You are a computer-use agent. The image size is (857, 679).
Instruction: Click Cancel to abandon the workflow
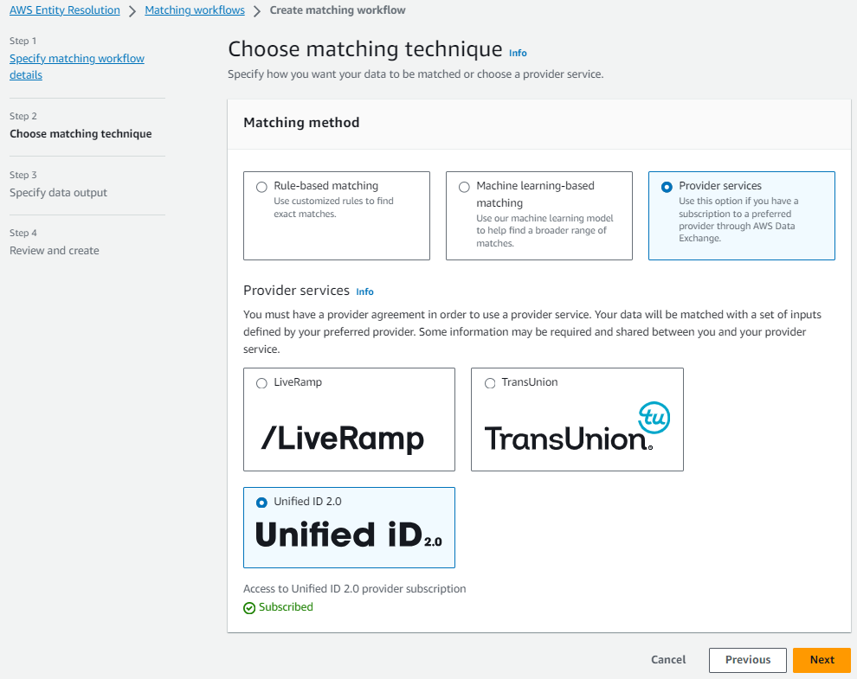pos(667,659)
